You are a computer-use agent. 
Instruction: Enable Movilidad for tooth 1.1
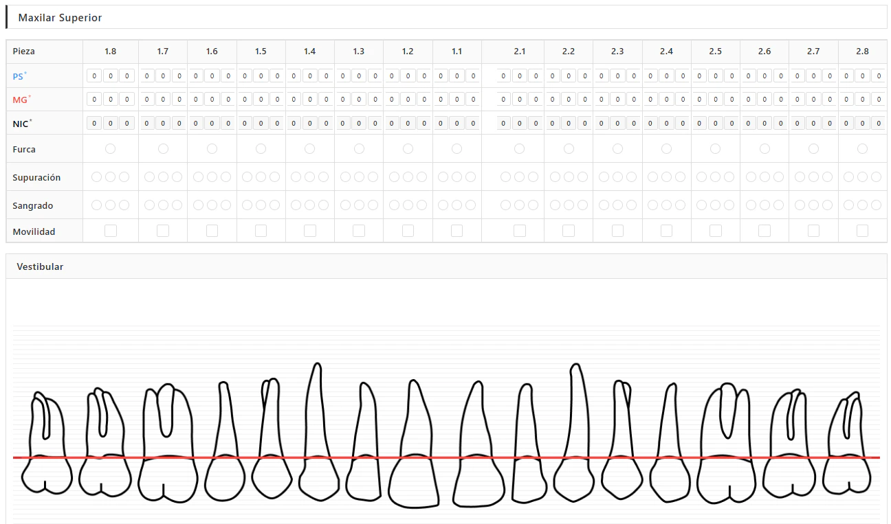coord(456,231)
